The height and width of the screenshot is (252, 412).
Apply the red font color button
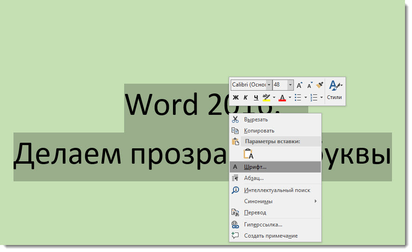(282, 98)
